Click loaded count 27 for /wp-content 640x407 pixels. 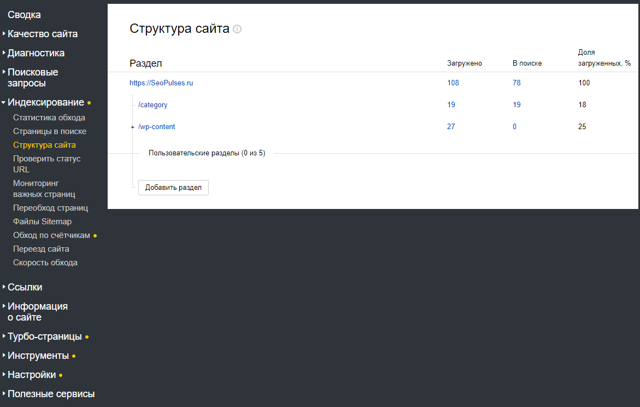451,127
